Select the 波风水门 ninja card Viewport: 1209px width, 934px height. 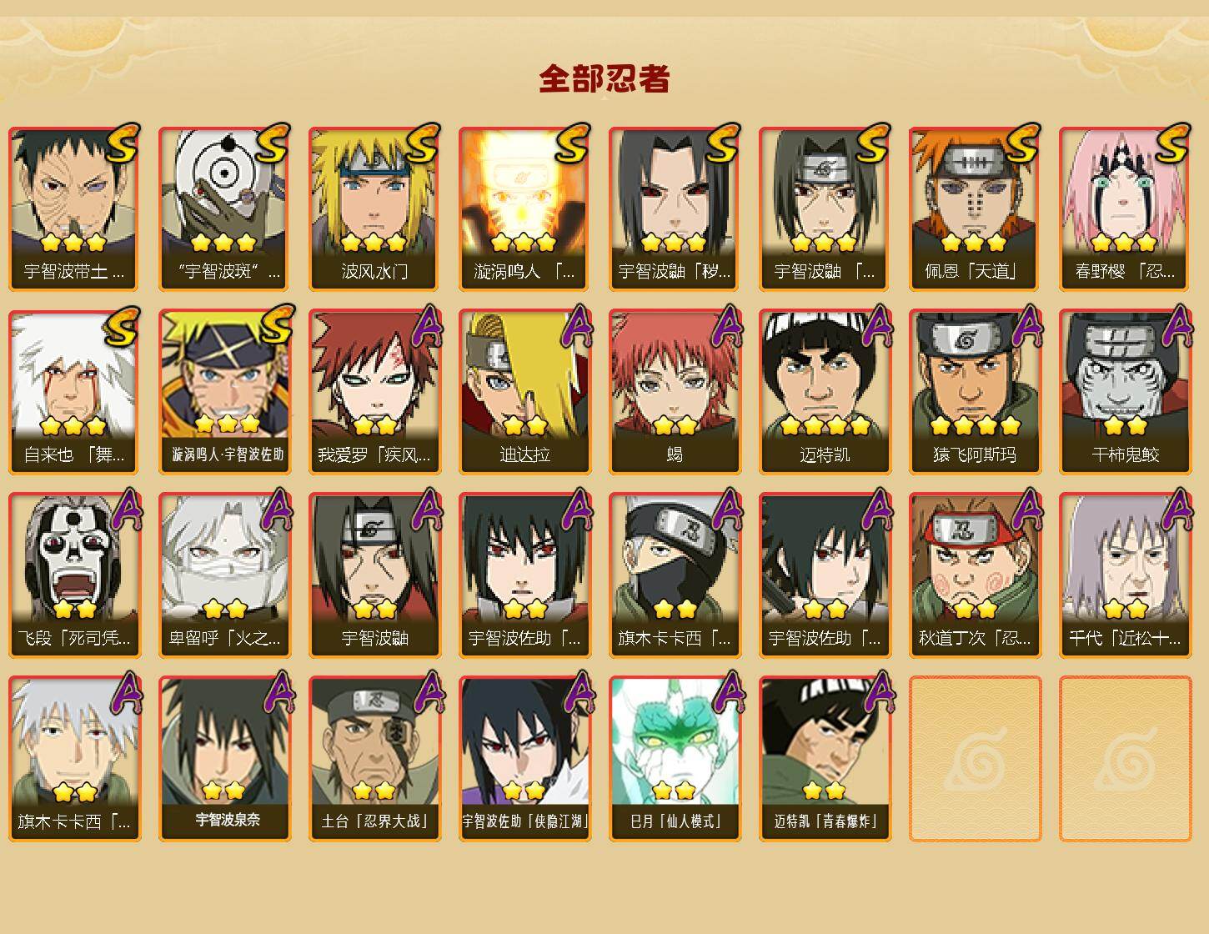coord(374,208)
